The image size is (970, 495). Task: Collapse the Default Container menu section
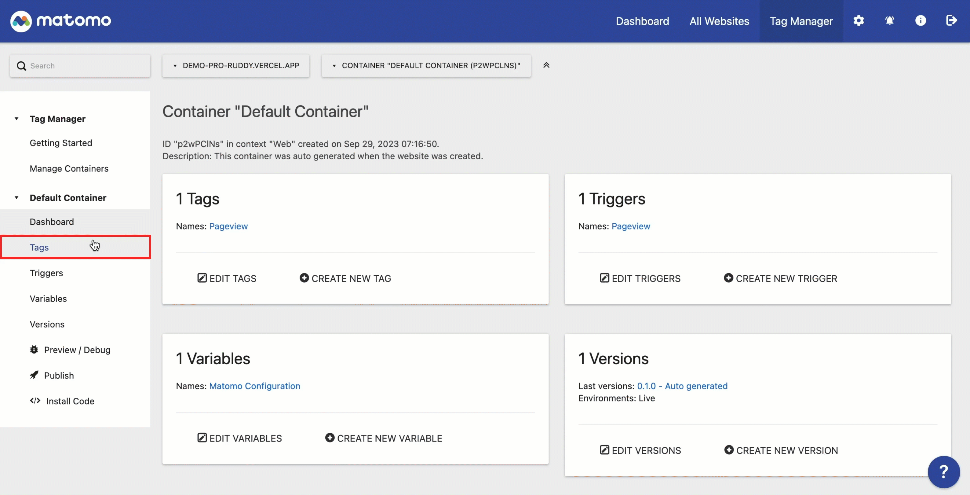point(16,198)
